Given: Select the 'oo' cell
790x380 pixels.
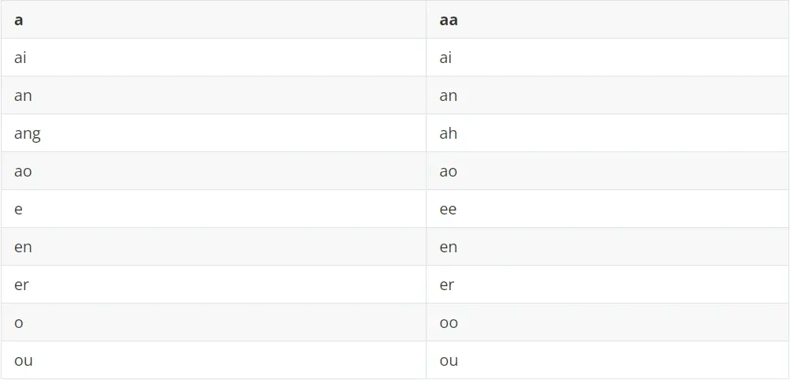Looking at the screenshot, I should (608, 322).
